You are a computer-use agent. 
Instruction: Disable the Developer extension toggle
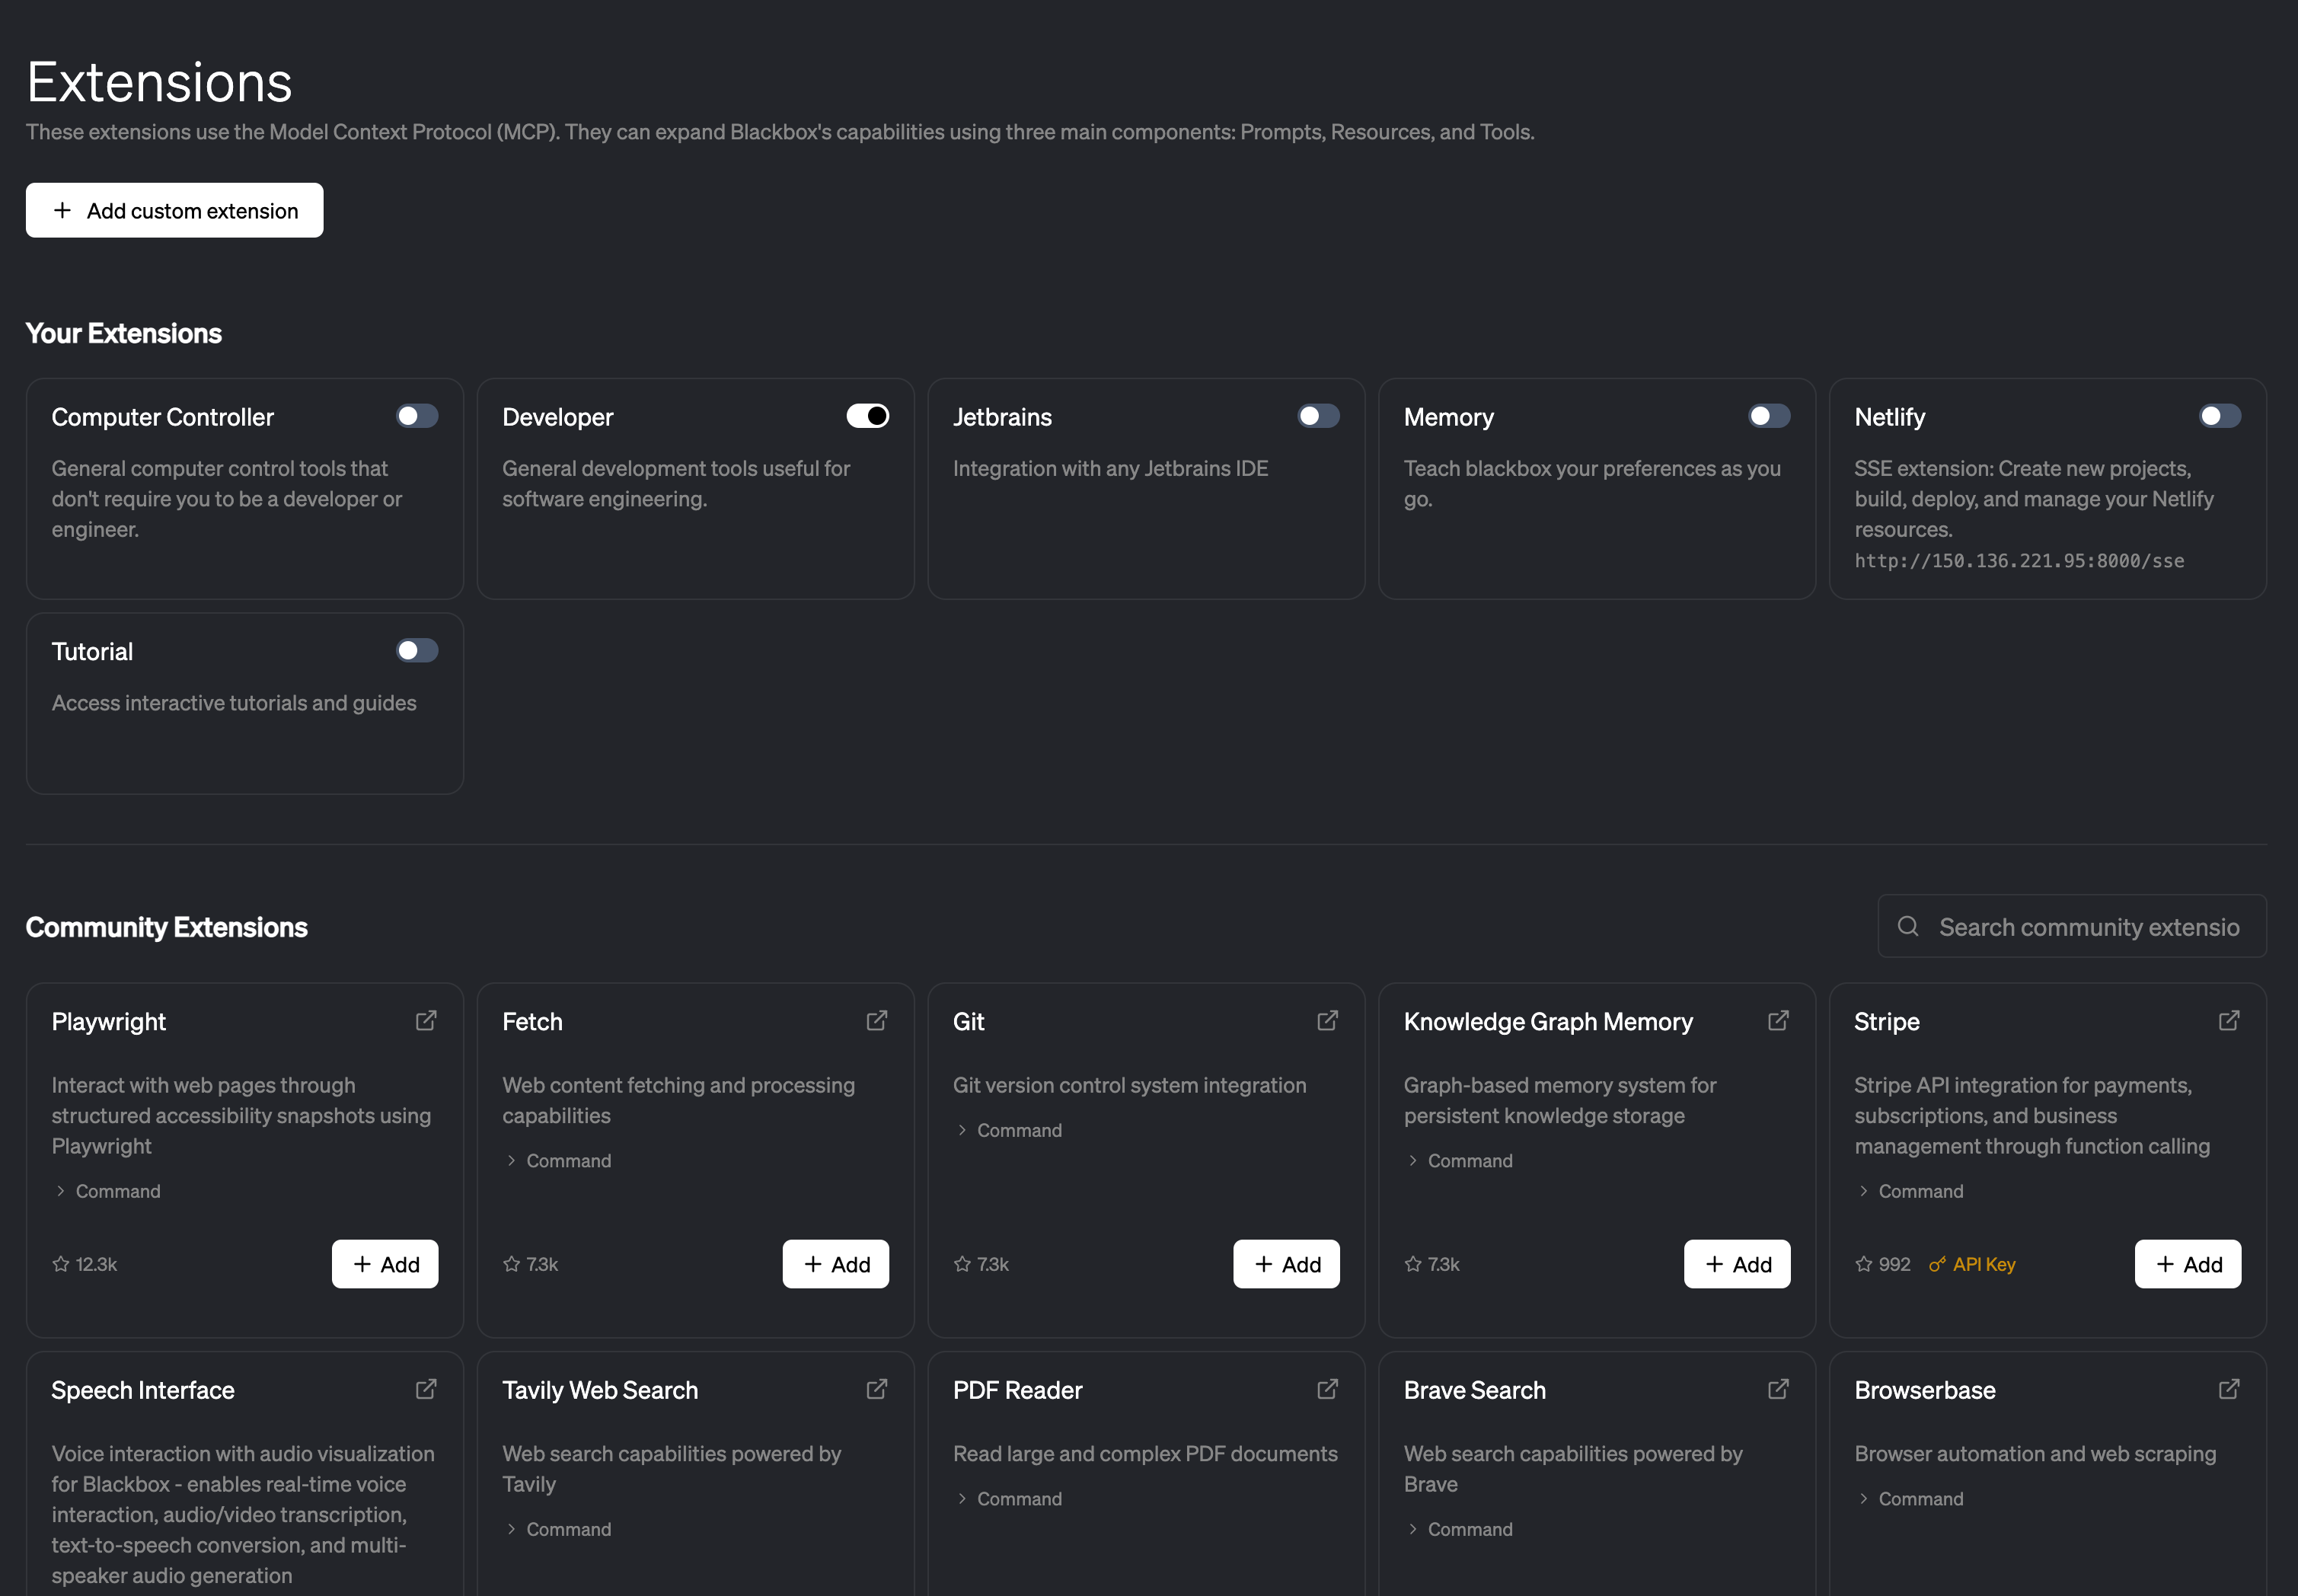868,416
